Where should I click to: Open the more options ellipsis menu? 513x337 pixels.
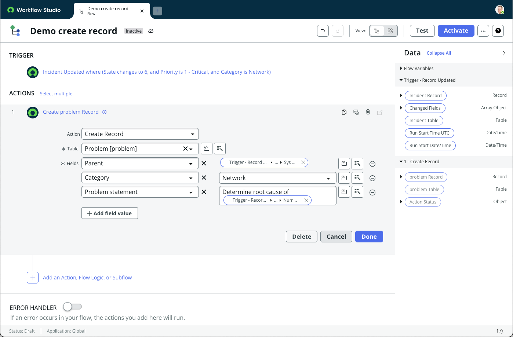click(483, 31)
